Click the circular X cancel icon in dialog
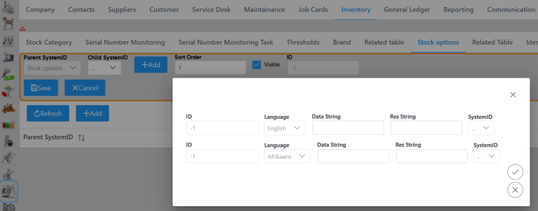The image size is (538, 211). tap(515, 189)
